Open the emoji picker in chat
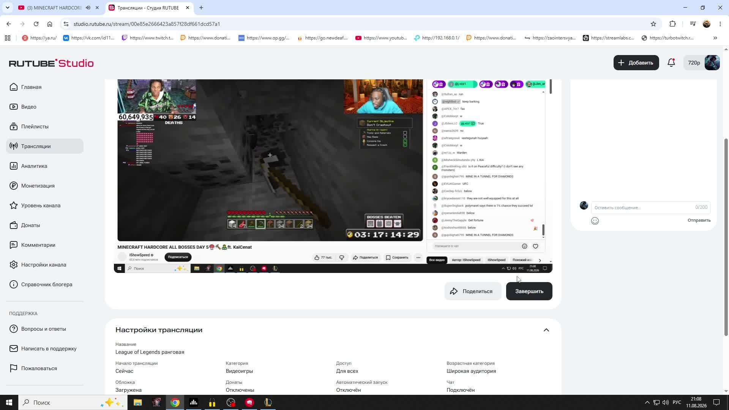The image size is (729, 410). click(595, 221)
